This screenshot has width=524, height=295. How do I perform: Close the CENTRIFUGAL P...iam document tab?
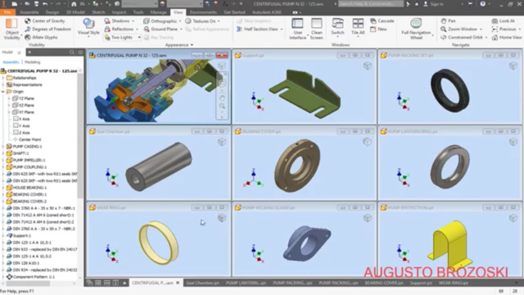(177, 283)
